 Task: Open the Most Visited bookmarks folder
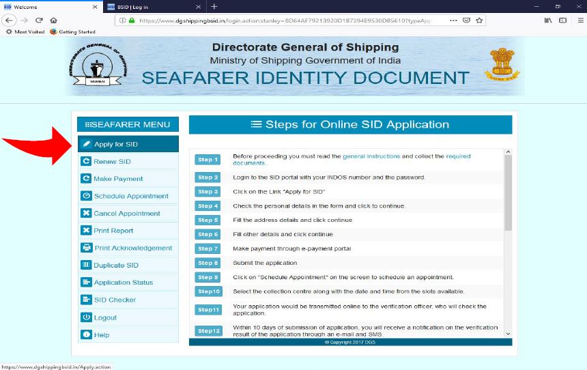pos(25,32)
